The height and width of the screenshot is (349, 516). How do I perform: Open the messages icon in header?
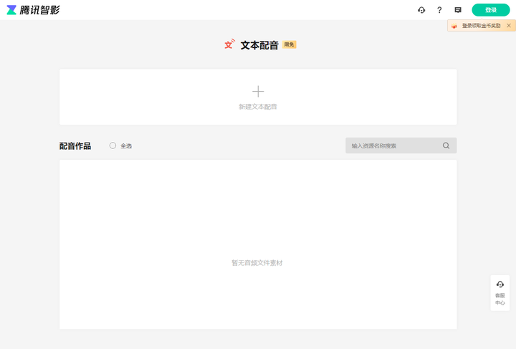pyautogui.click(x=458, y=10)
